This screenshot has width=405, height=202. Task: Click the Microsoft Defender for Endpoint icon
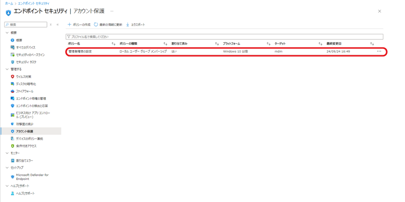(12, 177)
